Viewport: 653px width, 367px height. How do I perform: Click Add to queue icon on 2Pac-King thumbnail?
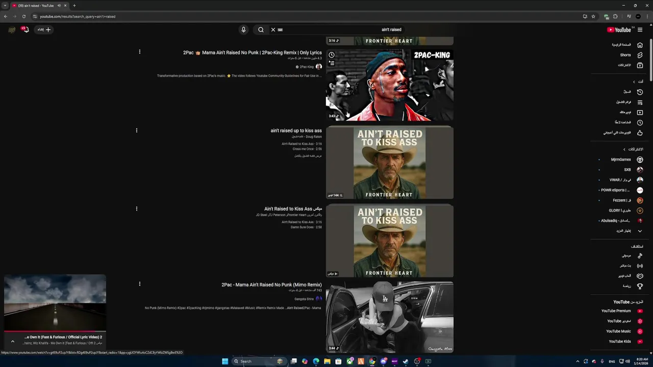click(332, 63)
